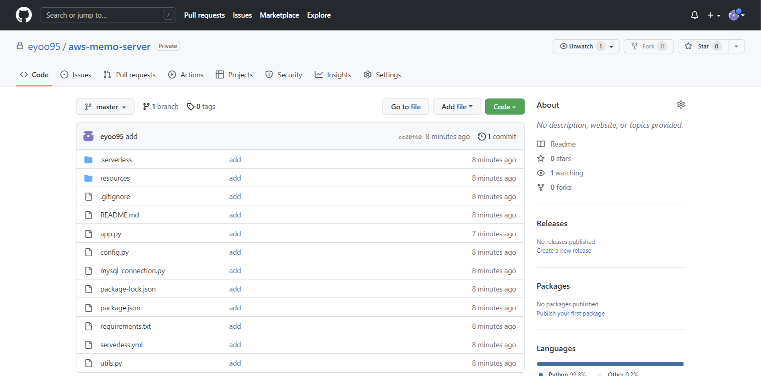
Task: Open Explore in the top navigation
Action: click(319, 15)
